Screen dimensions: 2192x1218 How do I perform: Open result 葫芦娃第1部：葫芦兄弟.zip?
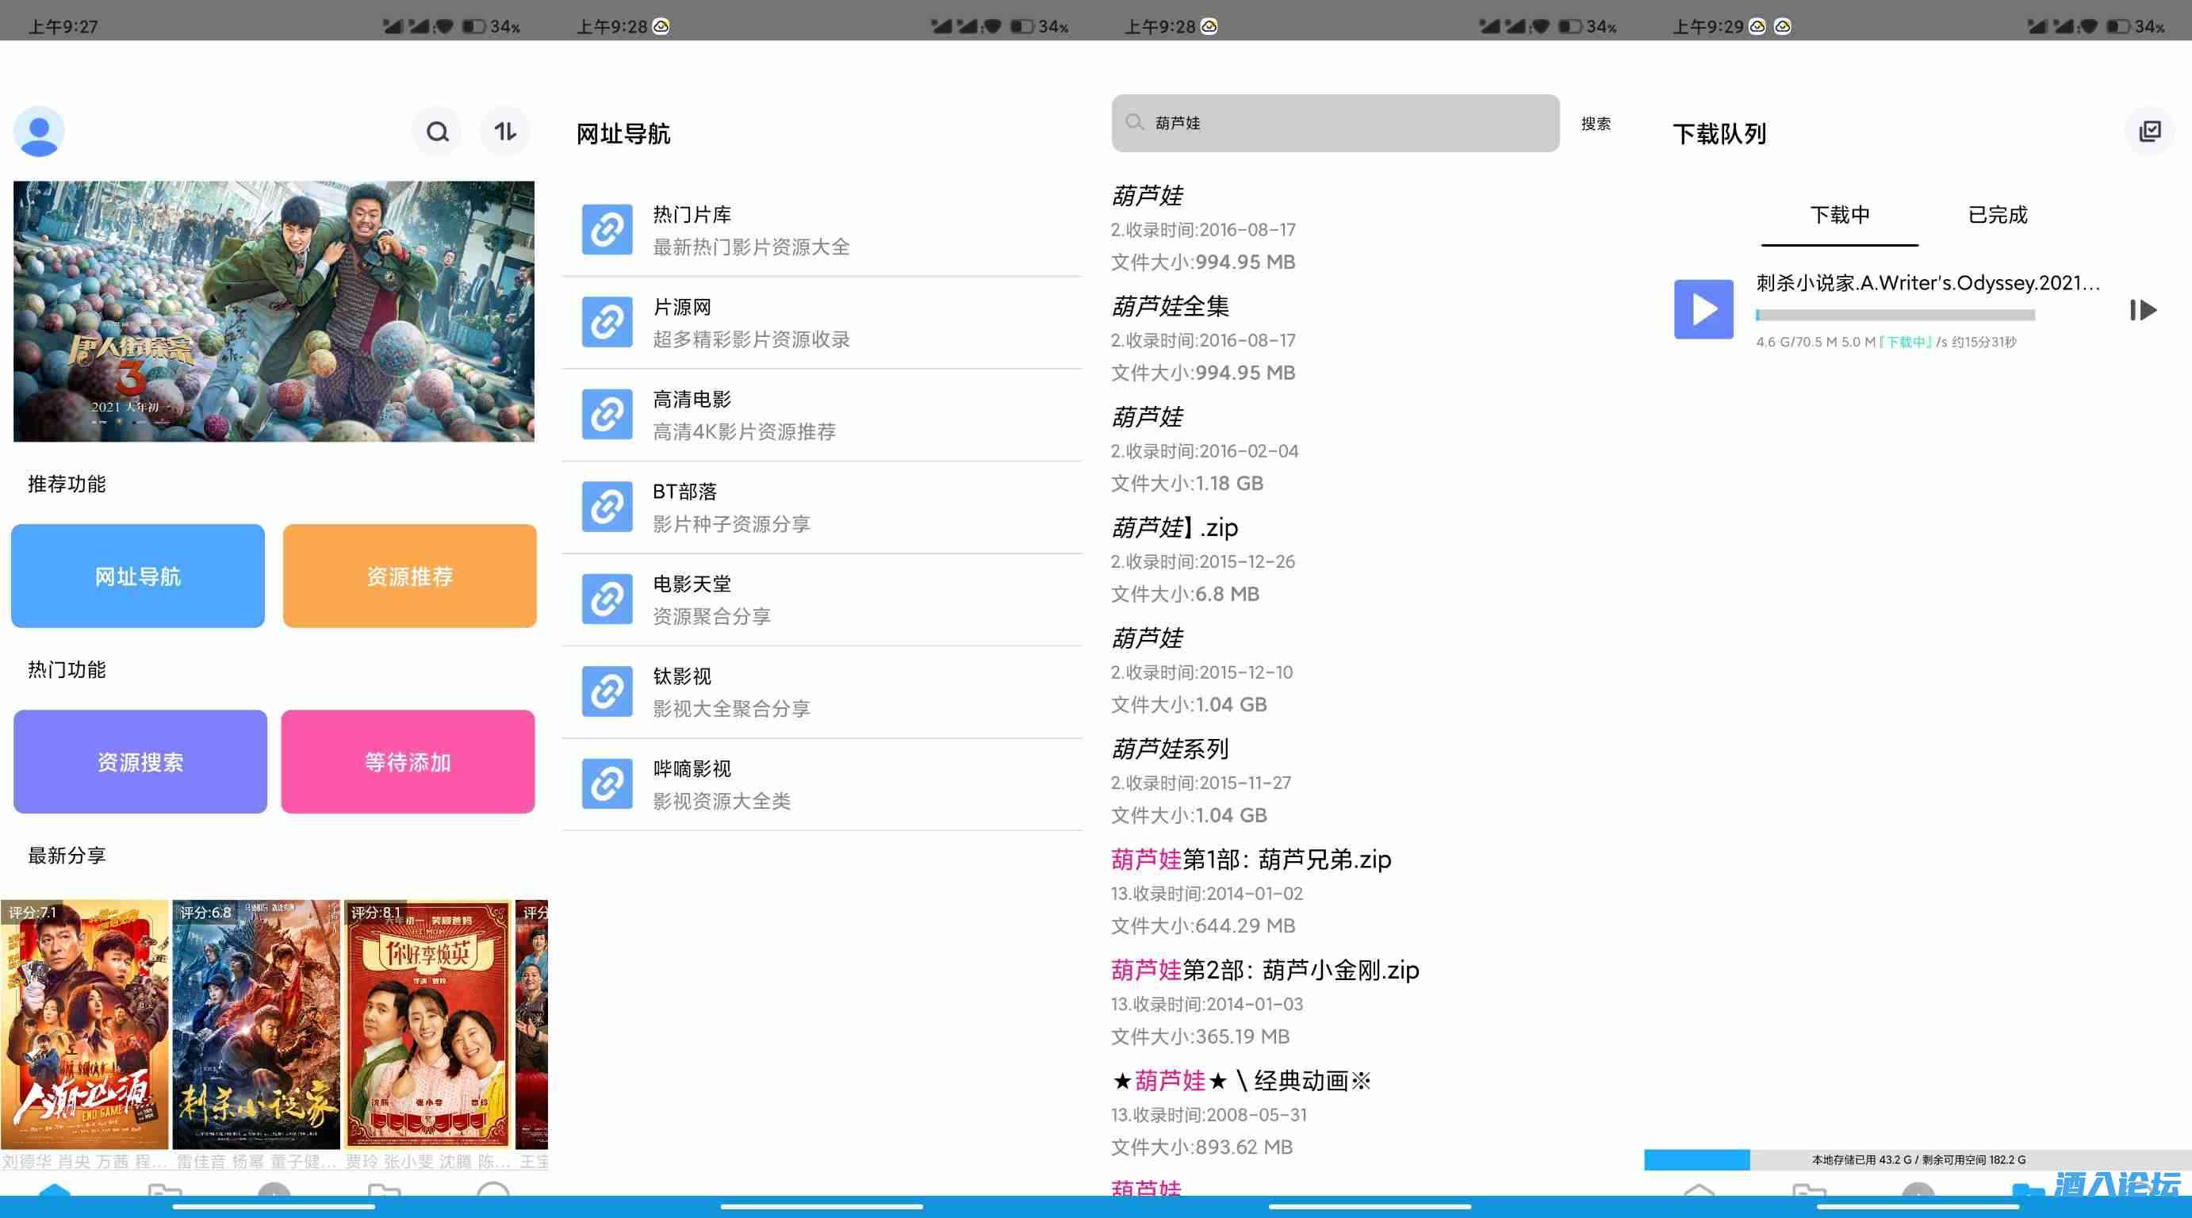click(x=1251, y=860)
